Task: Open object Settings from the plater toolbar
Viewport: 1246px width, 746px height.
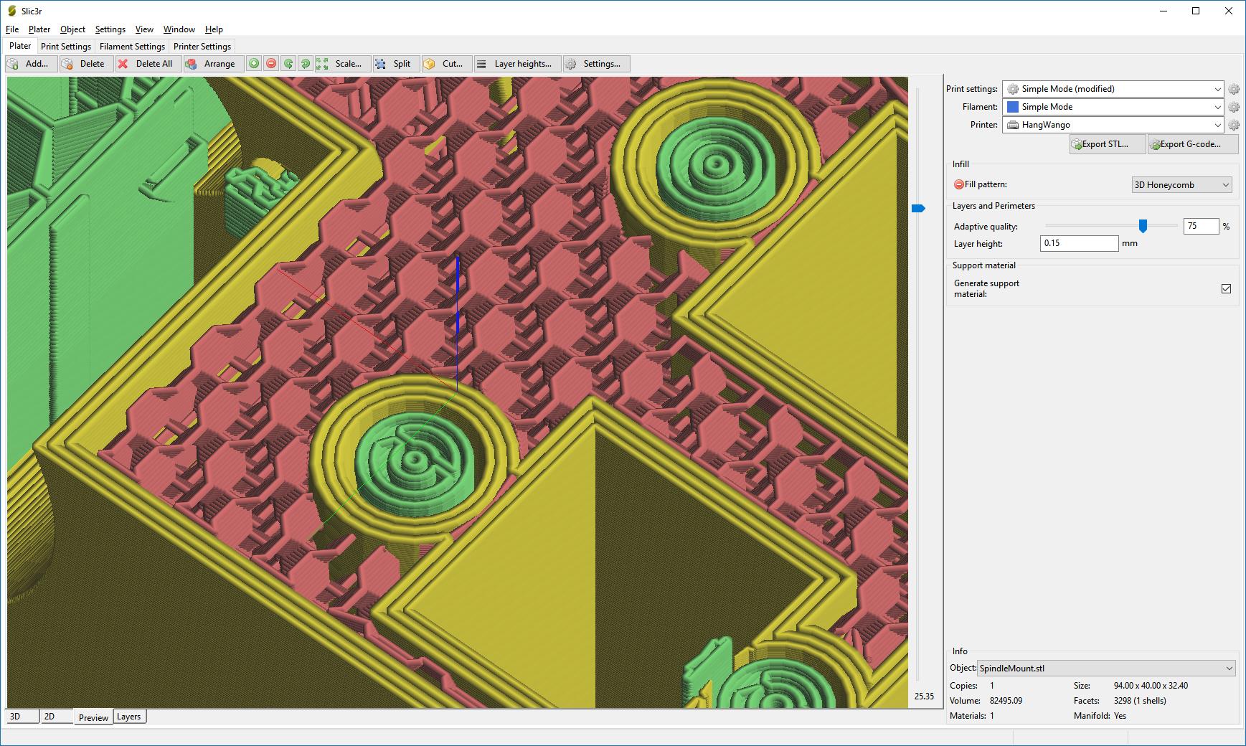Action: 597,64
